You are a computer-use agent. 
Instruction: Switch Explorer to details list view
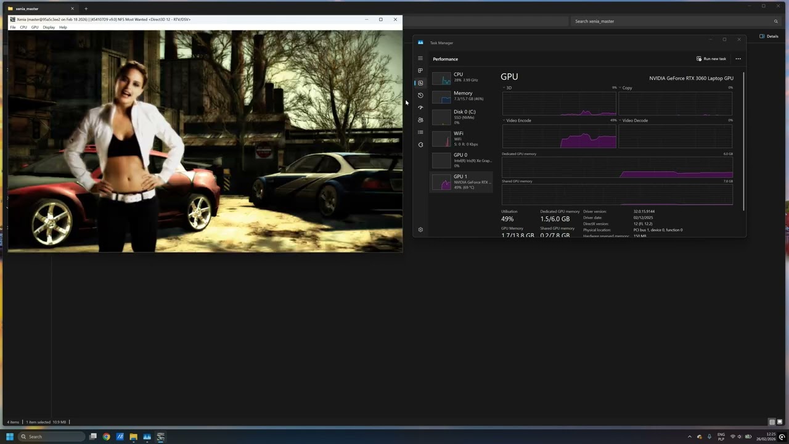pos(772,422)
